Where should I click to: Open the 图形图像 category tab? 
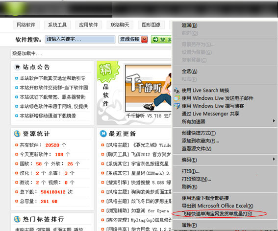pyautogui.click(x=151, y=25)
